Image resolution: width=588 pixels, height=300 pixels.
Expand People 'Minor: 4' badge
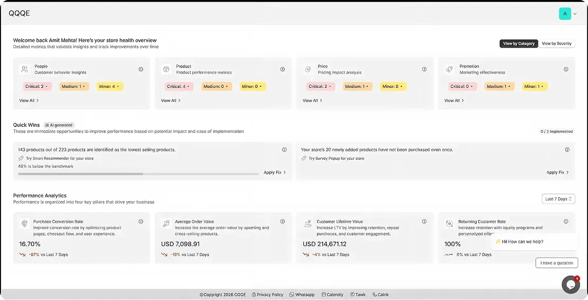(110, 86)
